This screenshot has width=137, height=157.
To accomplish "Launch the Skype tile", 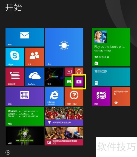I will [x=15, y=57].
